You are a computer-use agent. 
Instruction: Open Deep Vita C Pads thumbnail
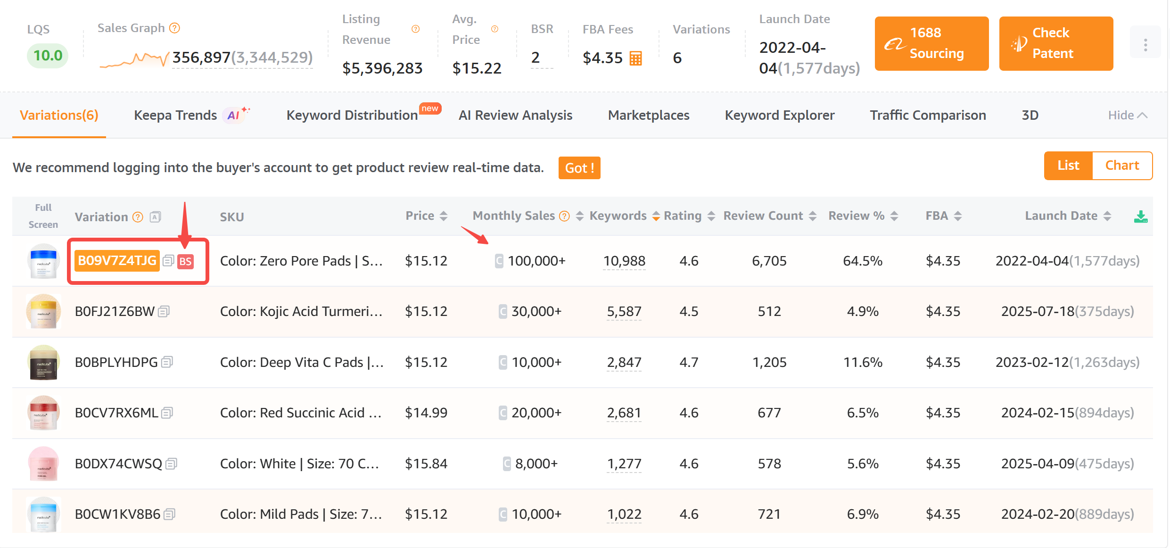click(43, 362)
